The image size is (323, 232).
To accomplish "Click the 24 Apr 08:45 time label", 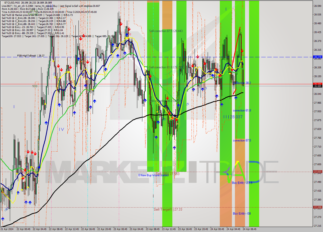I will pos(249,229).
